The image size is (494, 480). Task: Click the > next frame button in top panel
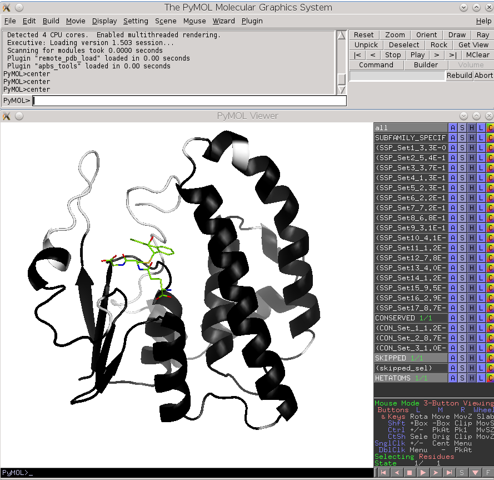pyautogui.click(x=436, y=55)
